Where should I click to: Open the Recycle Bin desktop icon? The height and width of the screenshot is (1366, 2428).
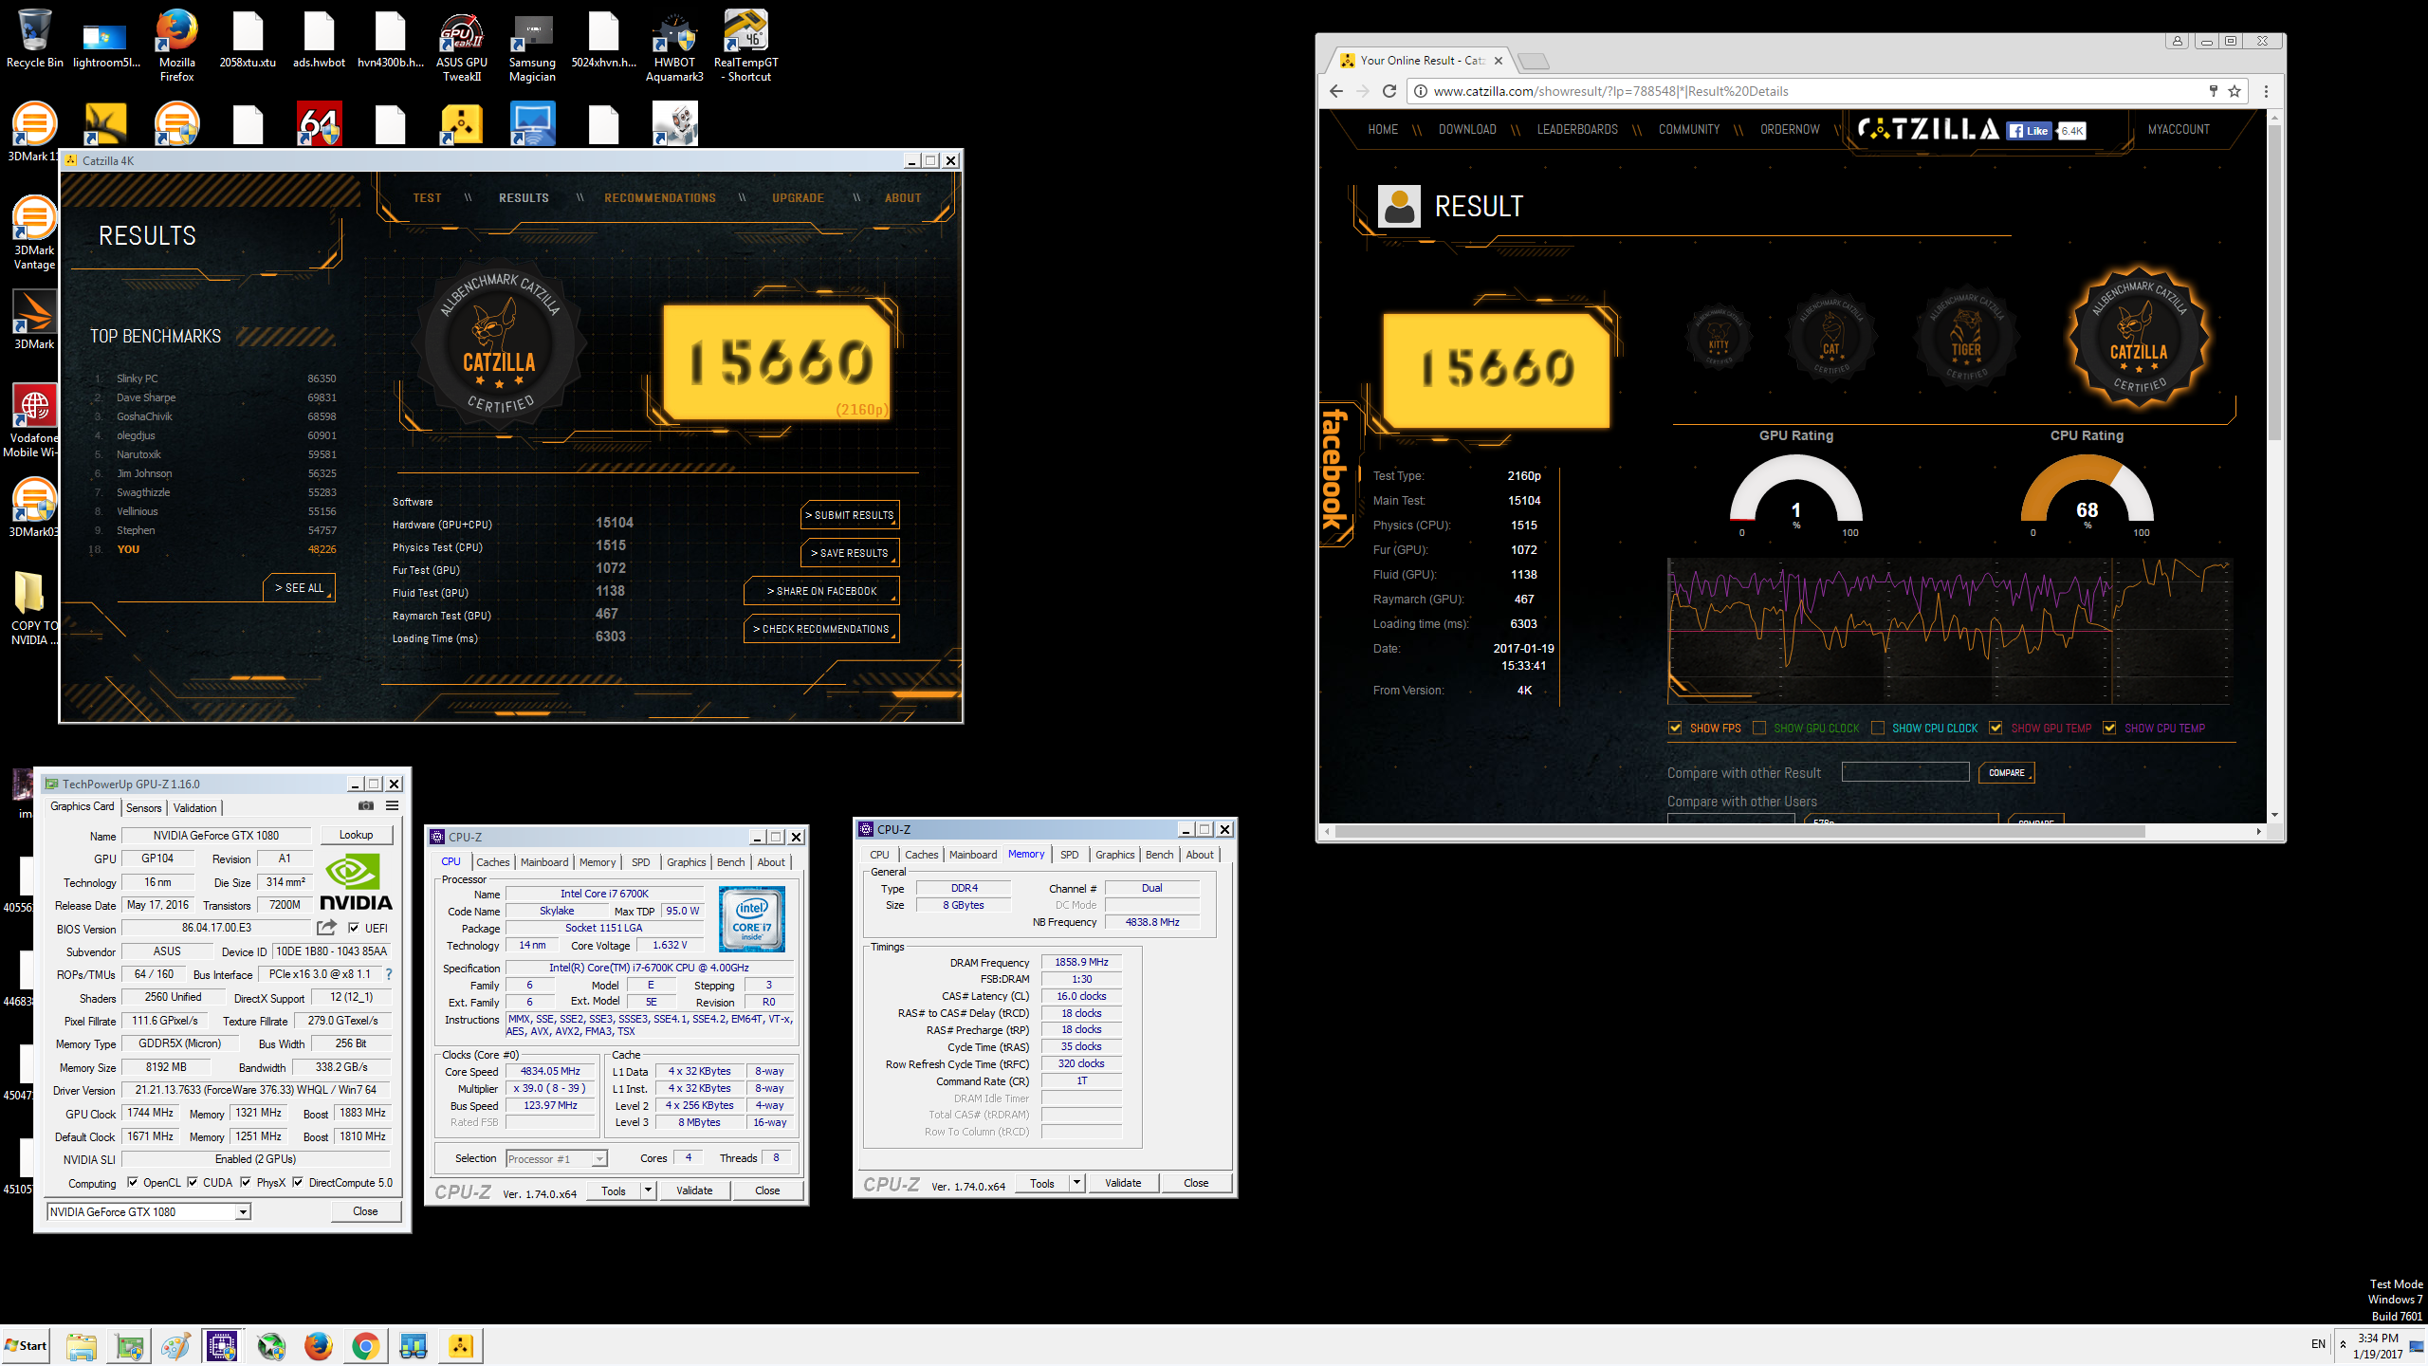tap(34, 40)
